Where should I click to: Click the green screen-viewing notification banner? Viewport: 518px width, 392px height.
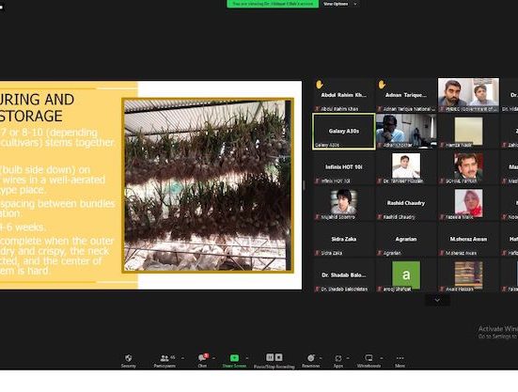[x=273, y=4]
